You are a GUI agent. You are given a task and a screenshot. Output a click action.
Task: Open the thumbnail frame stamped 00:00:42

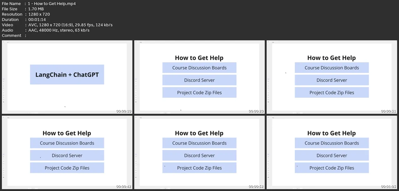coord(67,152)
